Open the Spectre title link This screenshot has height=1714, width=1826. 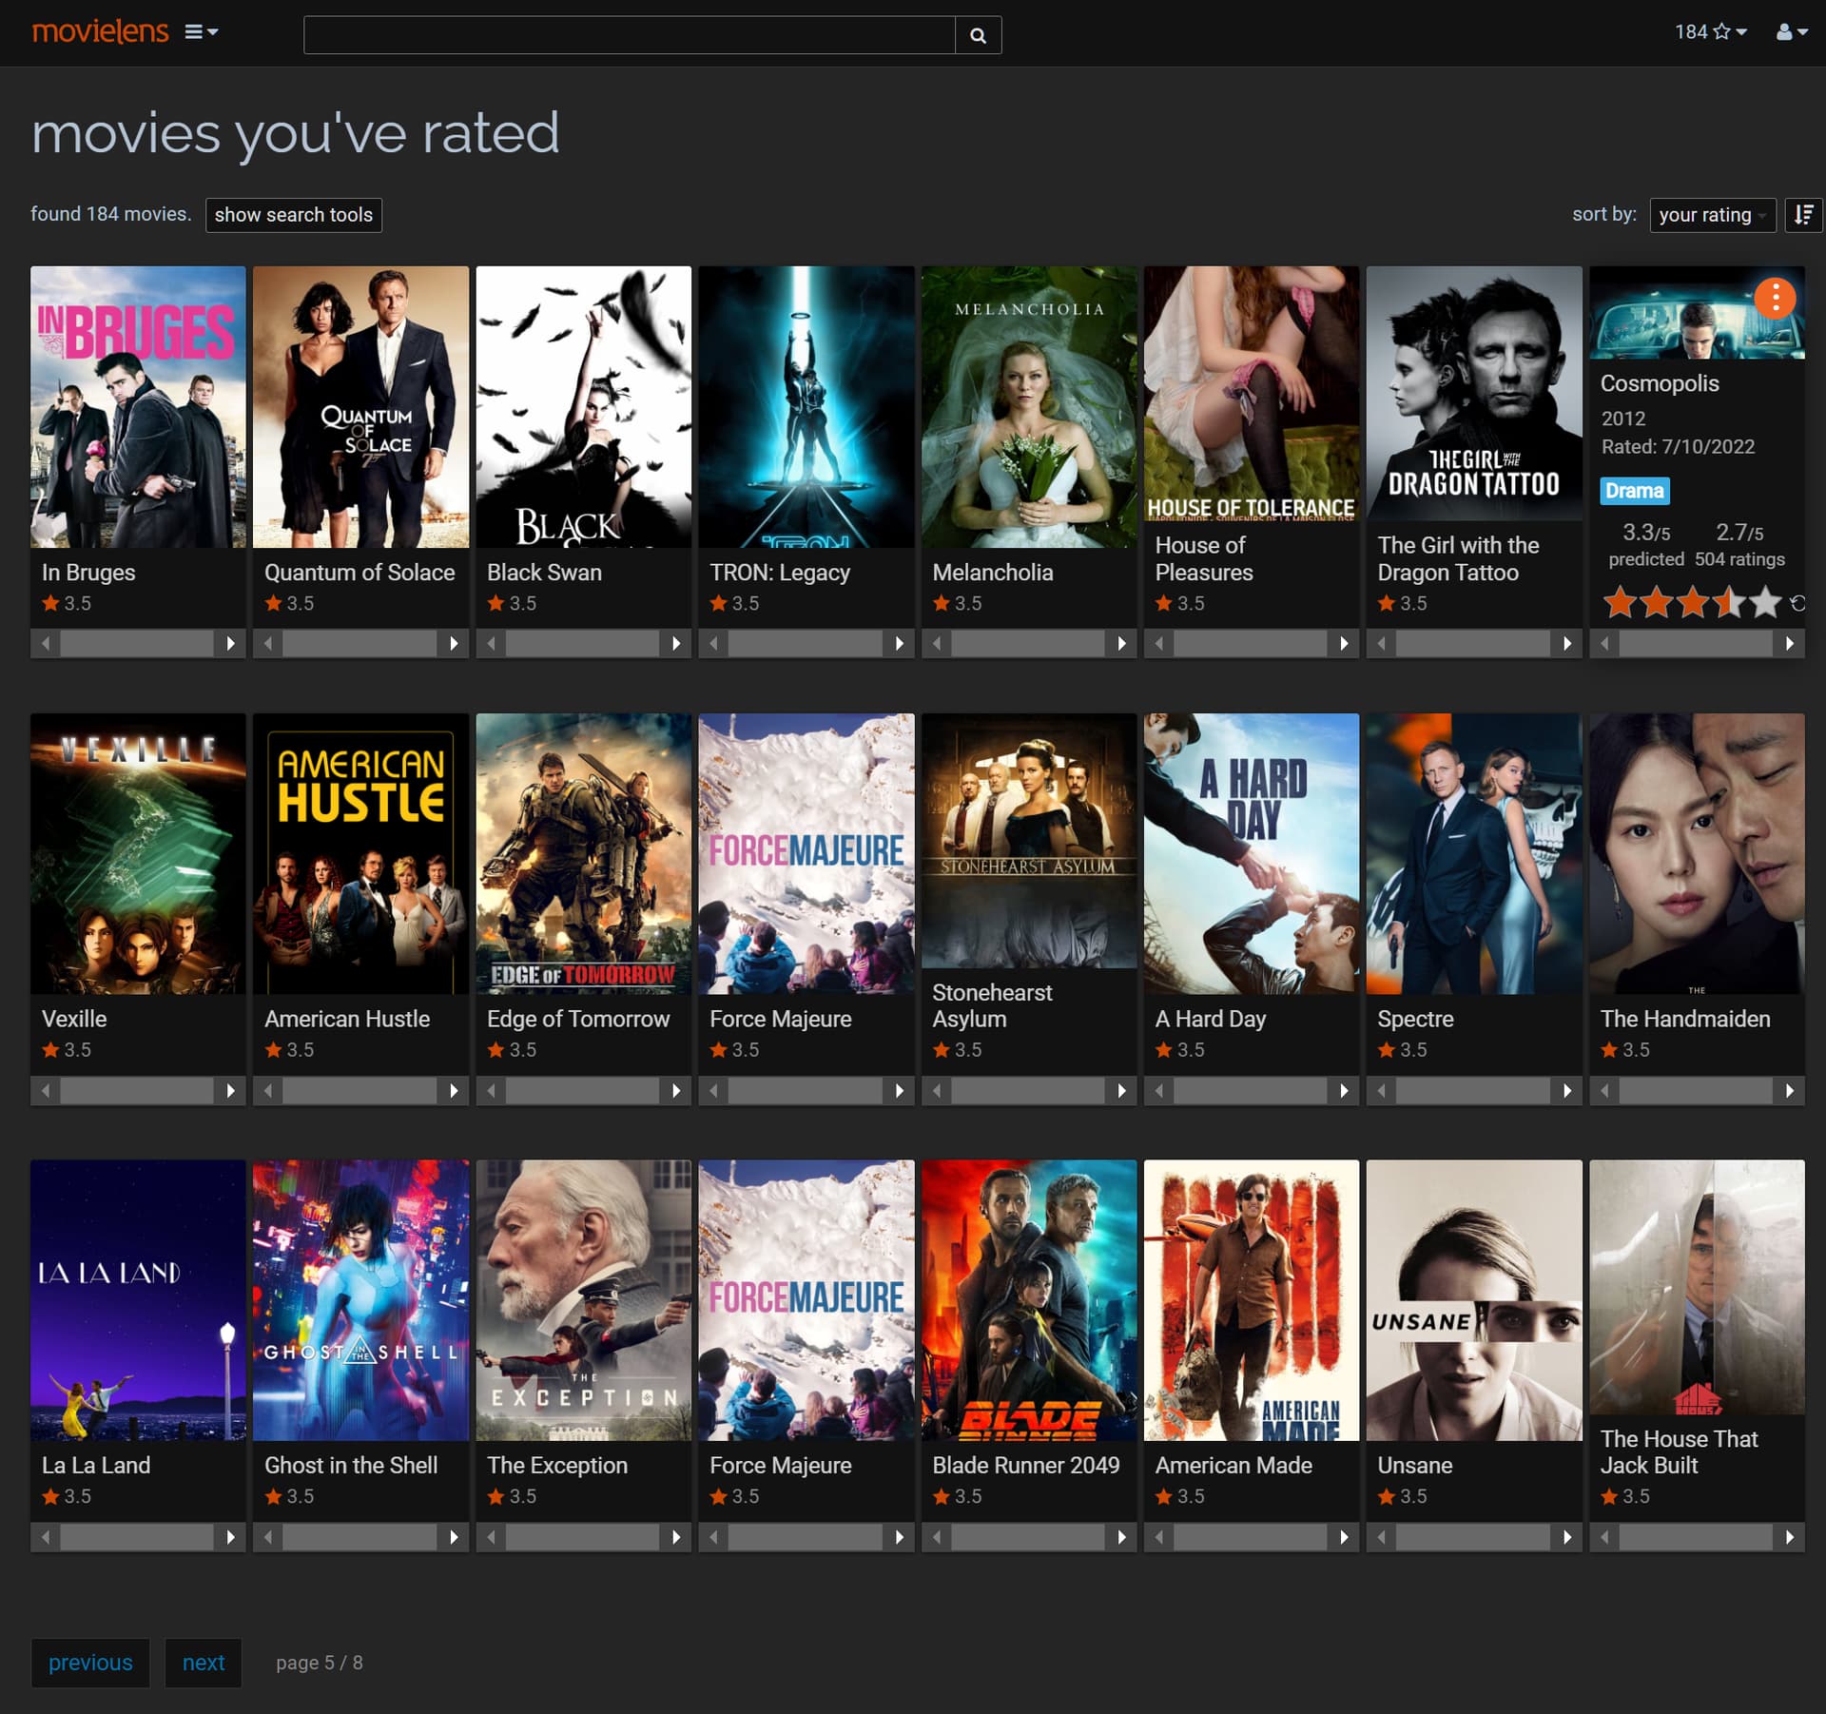tap(1415, 1020)
